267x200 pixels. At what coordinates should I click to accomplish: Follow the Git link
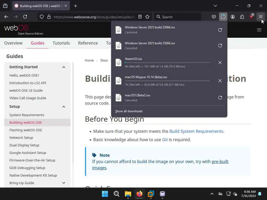coord(165,140)
